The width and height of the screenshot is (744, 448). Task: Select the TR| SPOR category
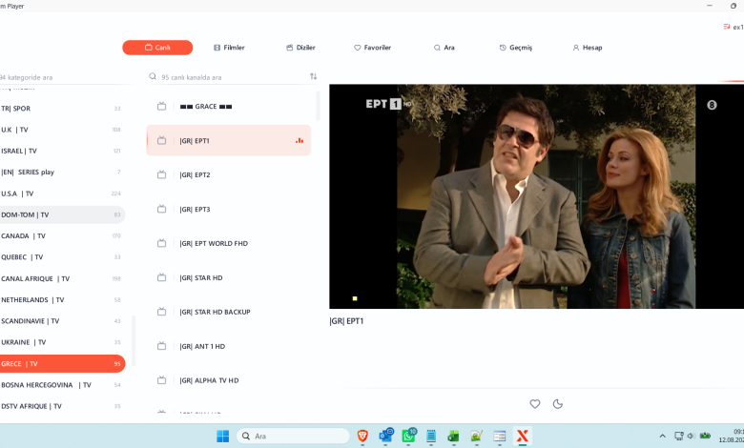tap(62, 108)
